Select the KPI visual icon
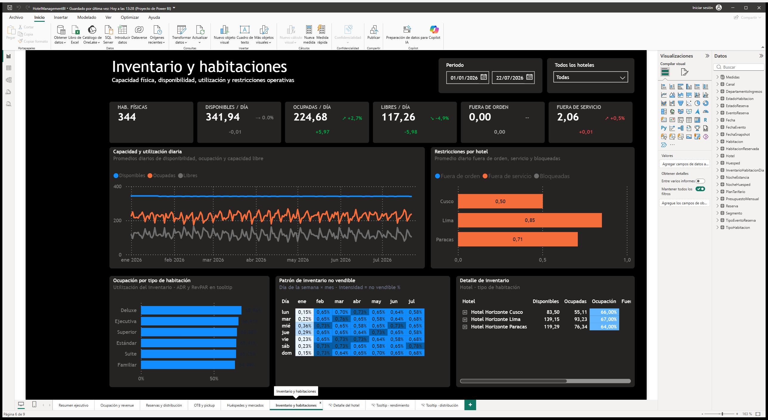 [x=672, y=120]
